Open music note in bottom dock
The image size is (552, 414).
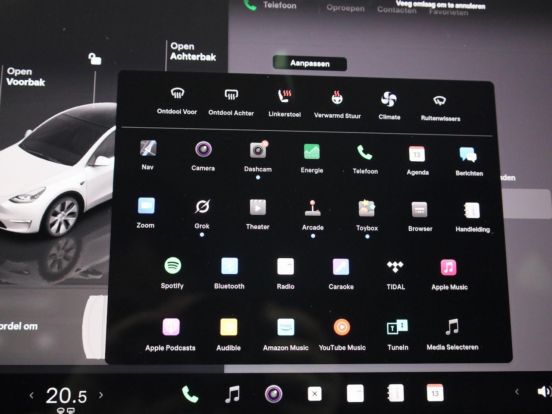[232, 394]
